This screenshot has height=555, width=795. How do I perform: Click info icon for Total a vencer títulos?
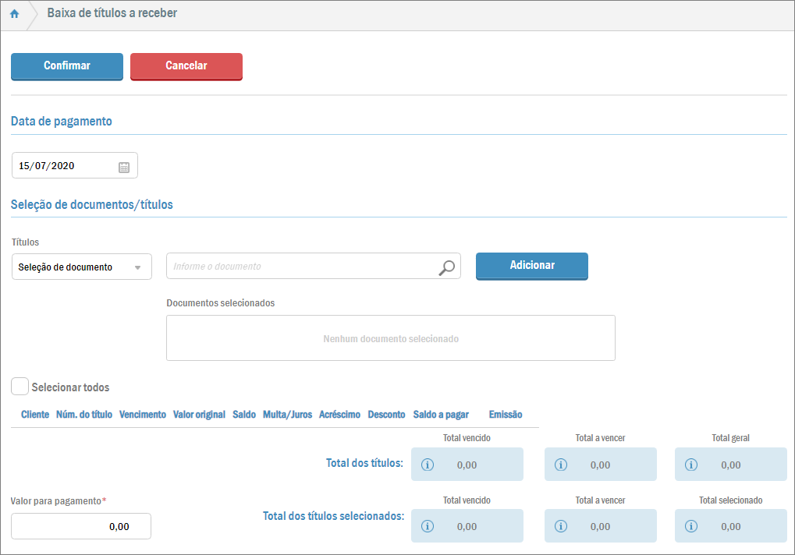[560, 465]
